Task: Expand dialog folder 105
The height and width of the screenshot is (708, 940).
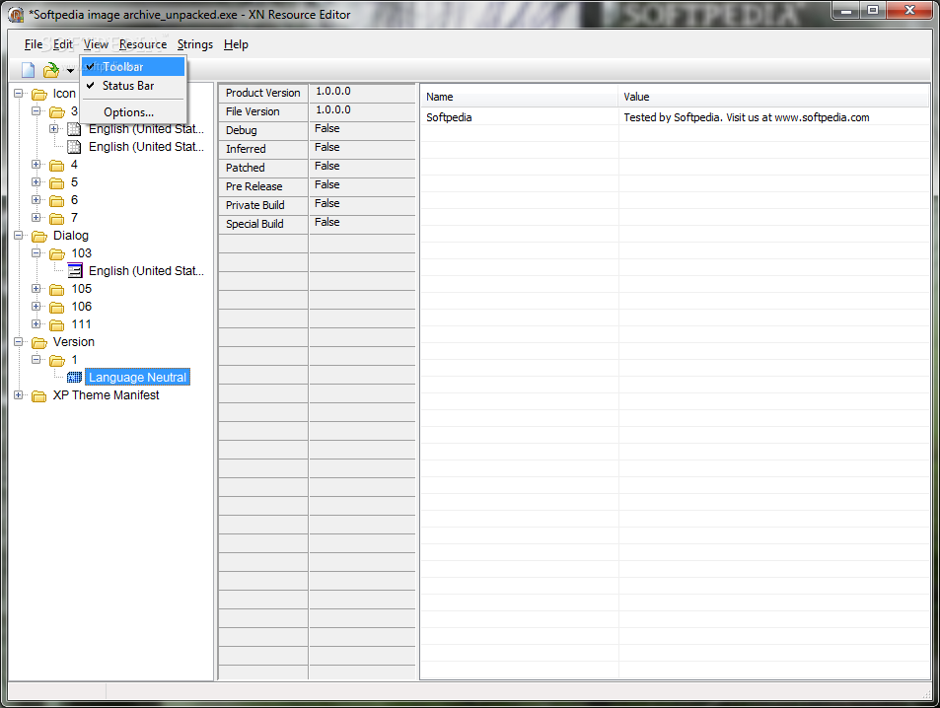Action: (36, 288)
